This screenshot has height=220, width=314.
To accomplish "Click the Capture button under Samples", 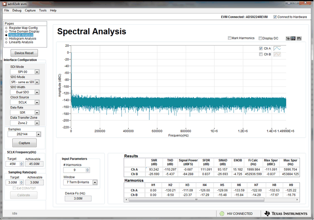I will point(24,143).
